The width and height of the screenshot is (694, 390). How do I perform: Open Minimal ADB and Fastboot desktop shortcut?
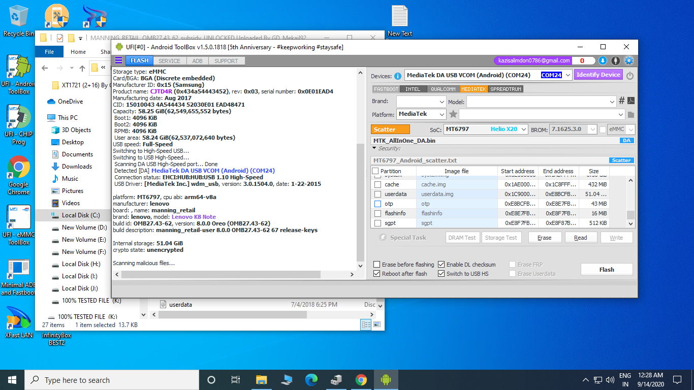tap(18, 277)
